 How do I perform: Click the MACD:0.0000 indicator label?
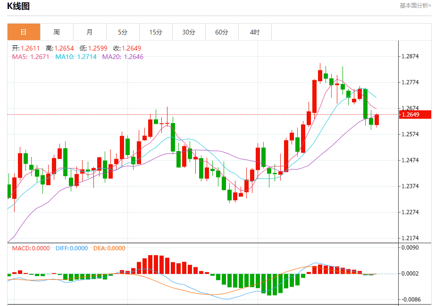click(x=31, y=248)
